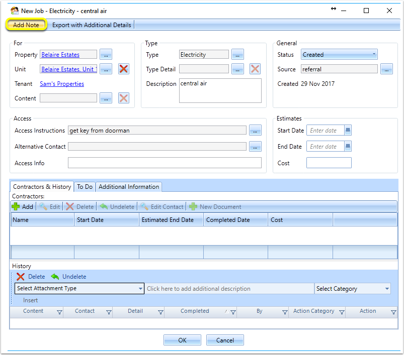Click into the Cost input field
The width and height of the screenshot is (404, 355).
pyautogui.click(x=329, y=163)
